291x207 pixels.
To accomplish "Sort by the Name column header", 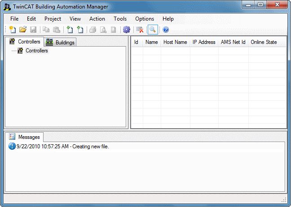I will [x=152, y=42].
